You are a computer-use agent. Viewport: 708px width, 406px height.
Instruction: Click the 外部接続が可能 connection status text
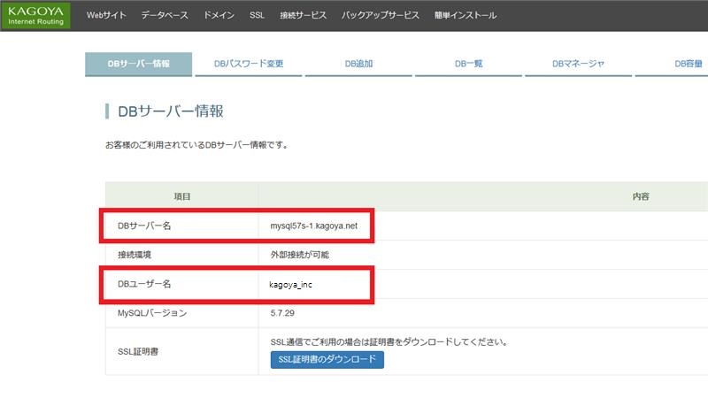click(300, 255)
